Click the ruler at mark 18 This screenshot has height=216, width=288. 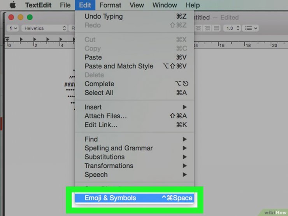247,45
